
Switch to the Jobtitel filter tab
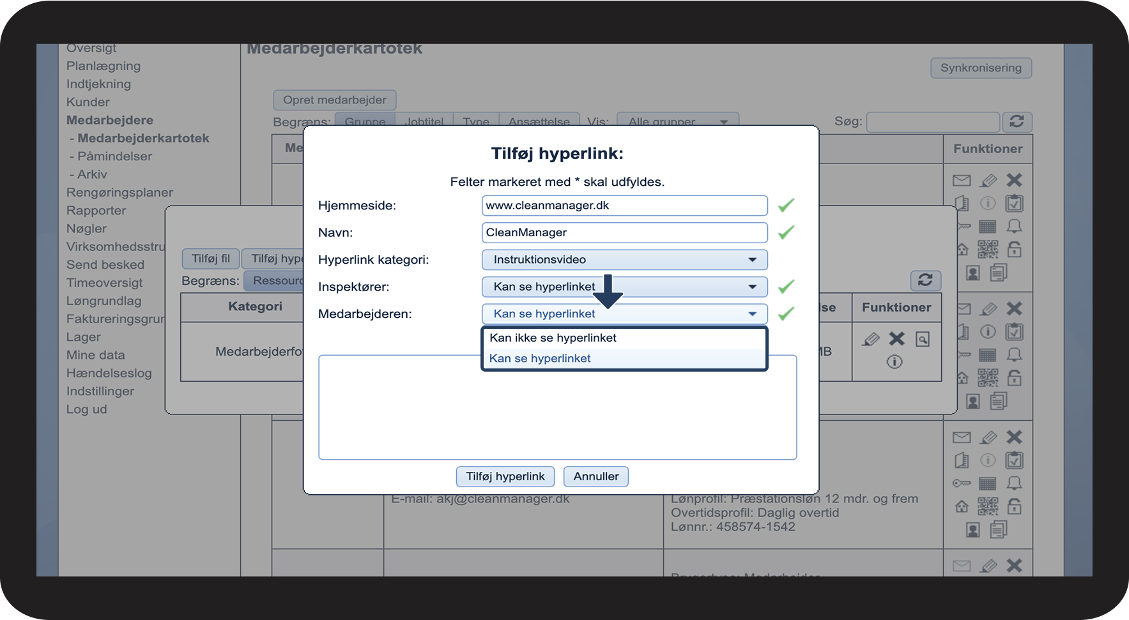(x=424, y=121)
